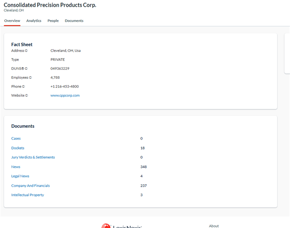This screenshot has width=290, height=228.
Task: Click the copyright icon beside DUNS
Action: tap(26, 68)
